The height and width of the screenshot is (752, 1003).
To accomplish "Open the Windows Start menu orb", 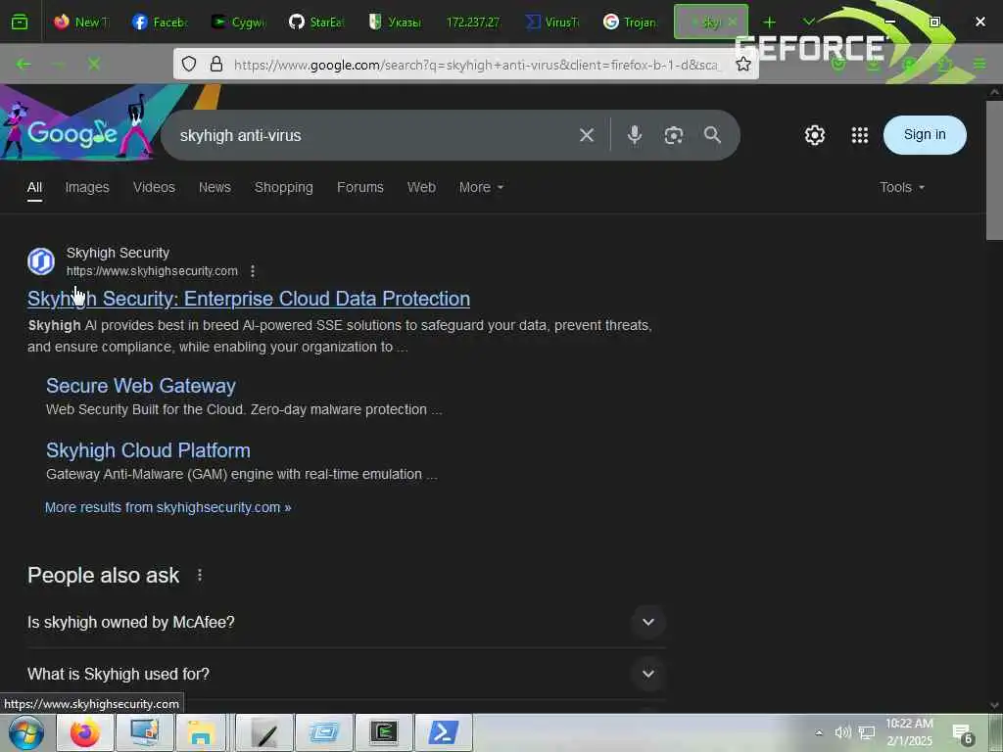I will point(26,732).
